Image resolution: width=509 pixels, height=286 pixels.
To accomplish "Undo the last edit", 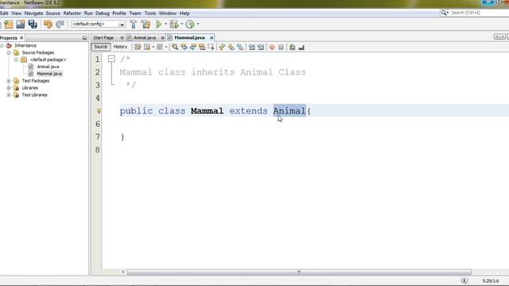I will 48,25.
